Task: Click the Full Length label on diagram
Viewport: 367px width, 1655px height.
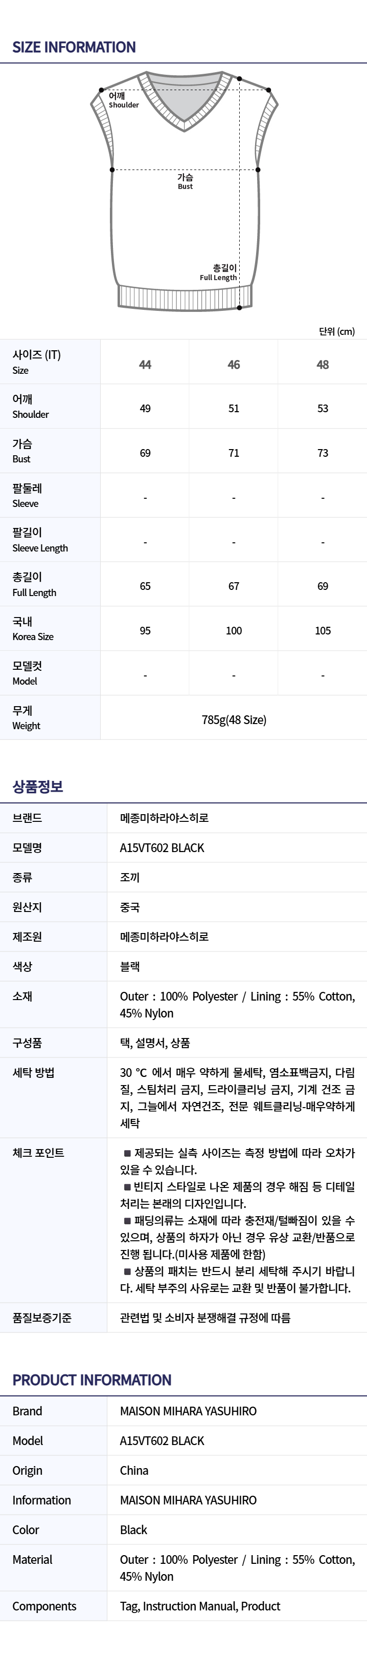Action: pos(218,272)
